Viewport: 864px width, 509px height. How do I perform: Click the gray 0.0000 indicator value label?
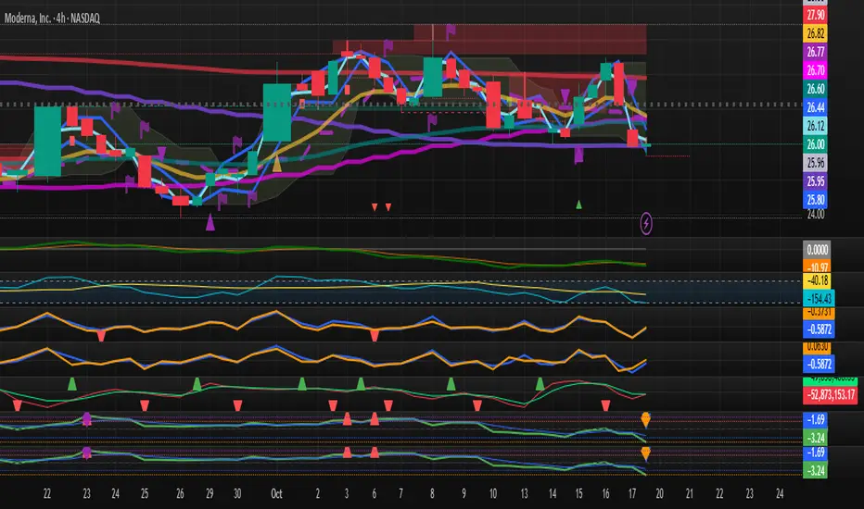[817, 250]
